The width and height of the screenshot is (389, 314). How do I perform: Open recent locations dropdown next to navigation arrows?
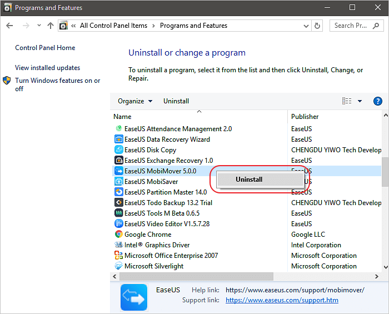pos(39,26)
